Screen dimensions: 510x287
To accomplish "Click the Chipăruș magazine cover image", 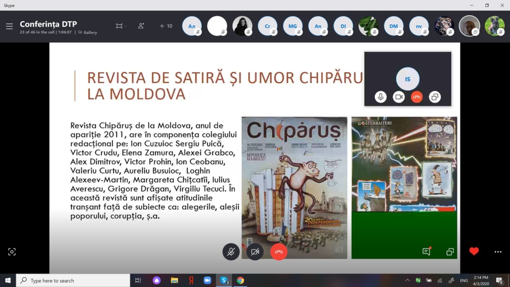I will 294,188.
